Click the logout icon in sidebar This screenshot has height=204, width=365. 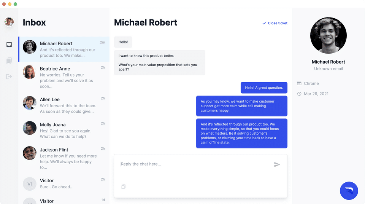[x=9, y=76]
